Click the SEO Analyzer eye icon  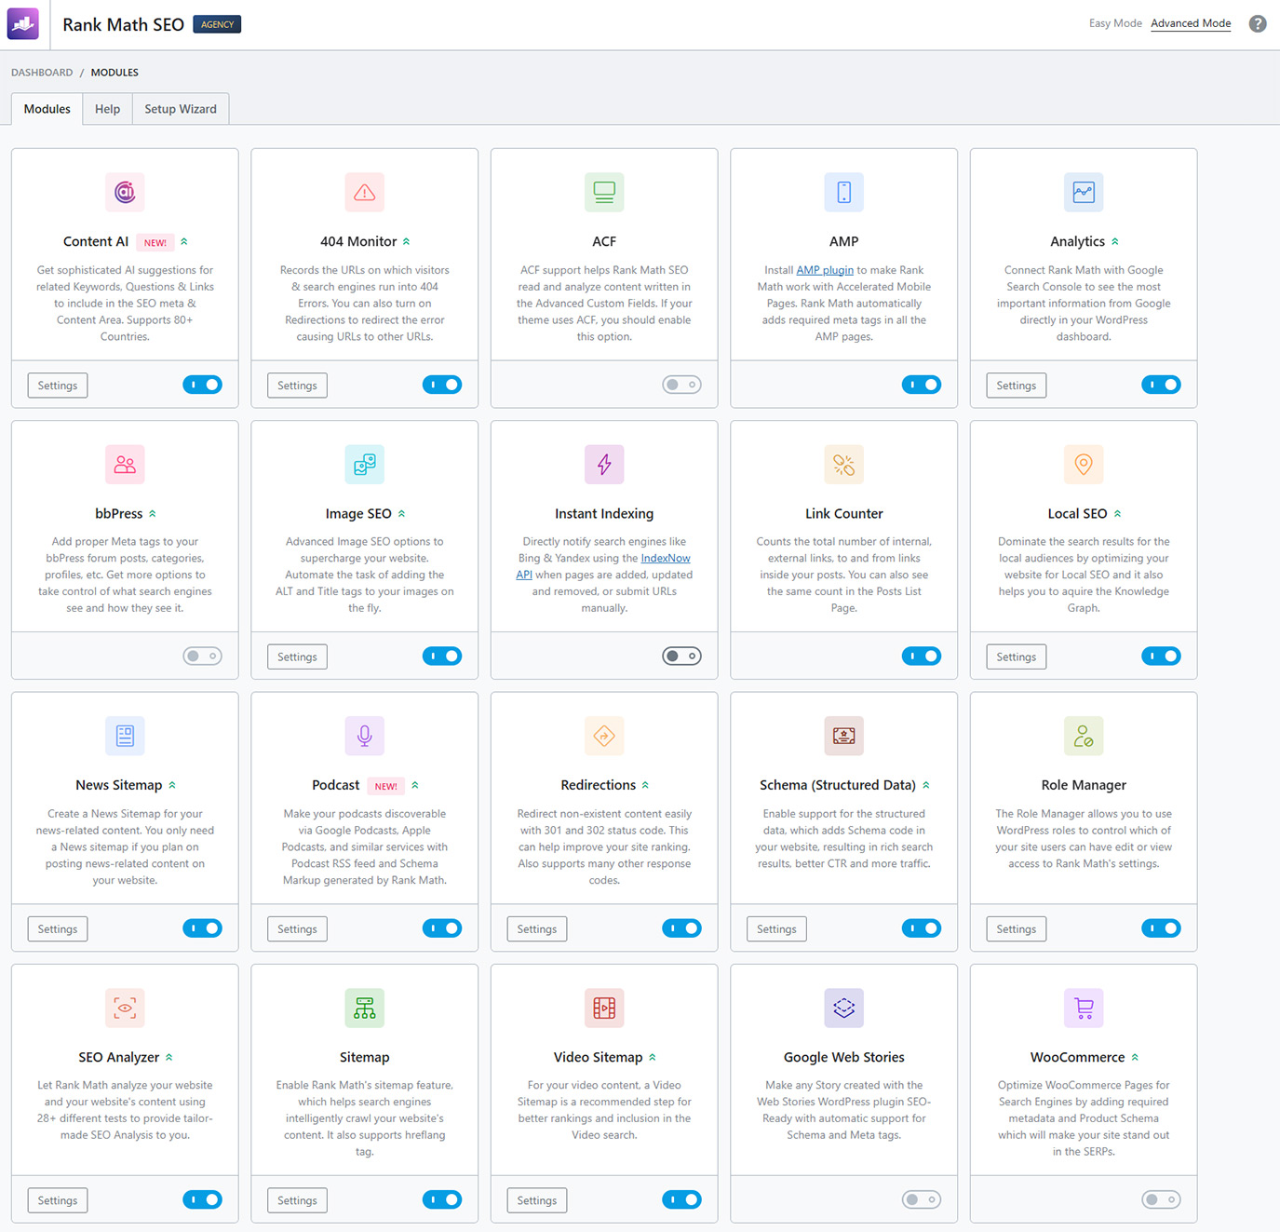coord(125,1008)
